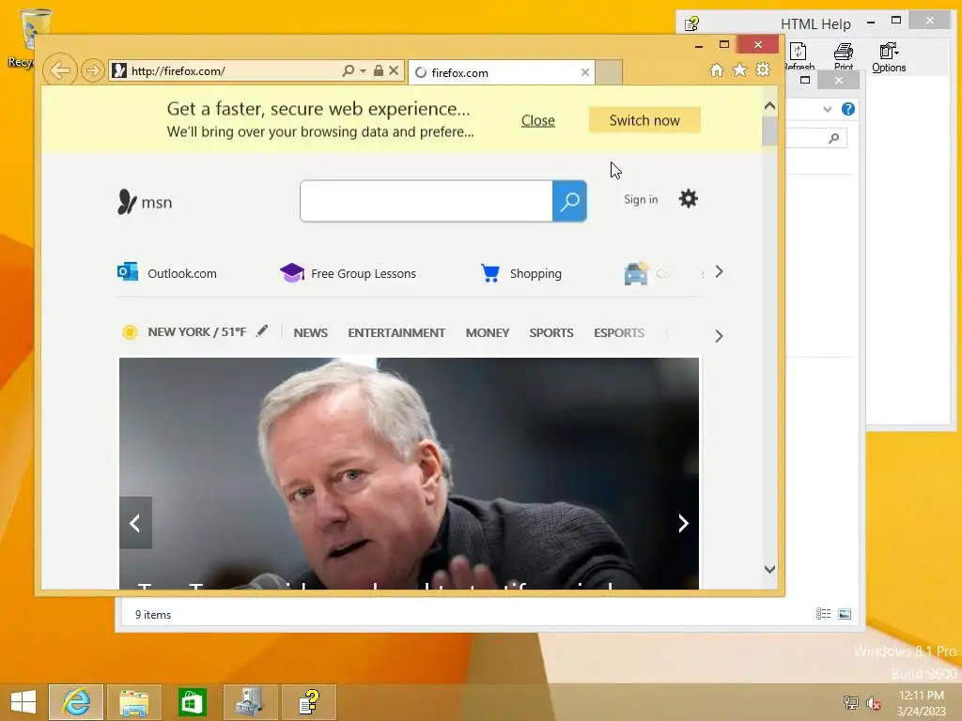Show next news slide
The image size is (962, 721).
683,523
